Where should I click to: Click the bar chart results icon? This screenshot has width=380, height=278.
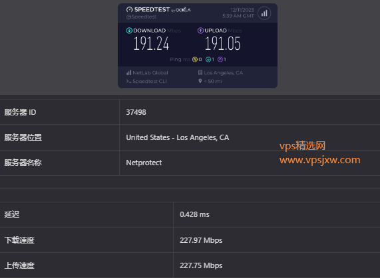pyautogui.click(x=264, y=13)
